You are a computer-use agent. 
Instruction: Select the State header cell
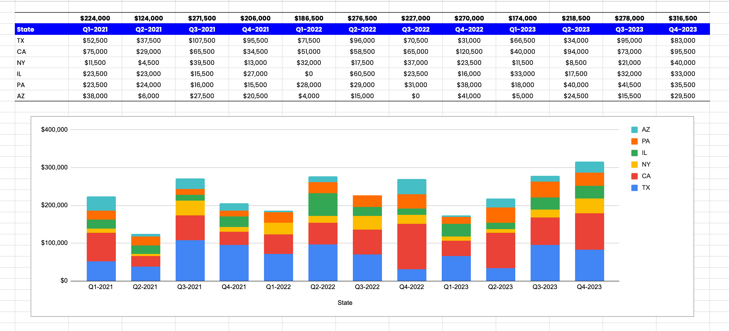[x=41, y=29]
